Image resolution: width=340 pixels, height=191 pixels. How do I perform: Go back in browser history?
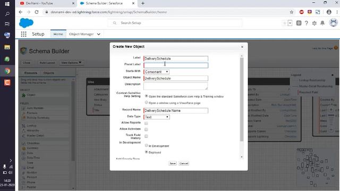click(21, 12)
